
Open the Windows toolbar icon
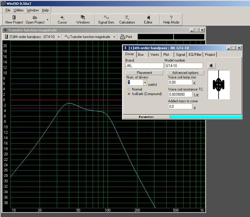point(83,18)
